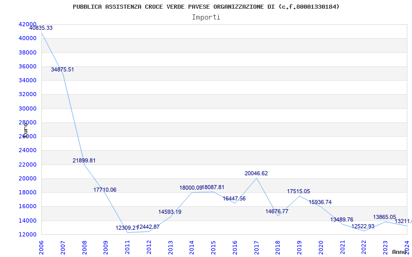Click the 15936.74 data label

point(320,202)
